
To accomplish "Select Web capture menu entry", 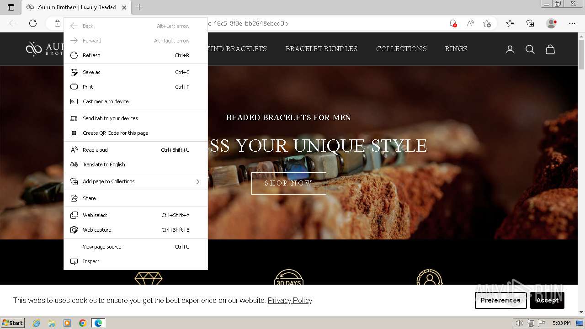I will pos(136,230).
